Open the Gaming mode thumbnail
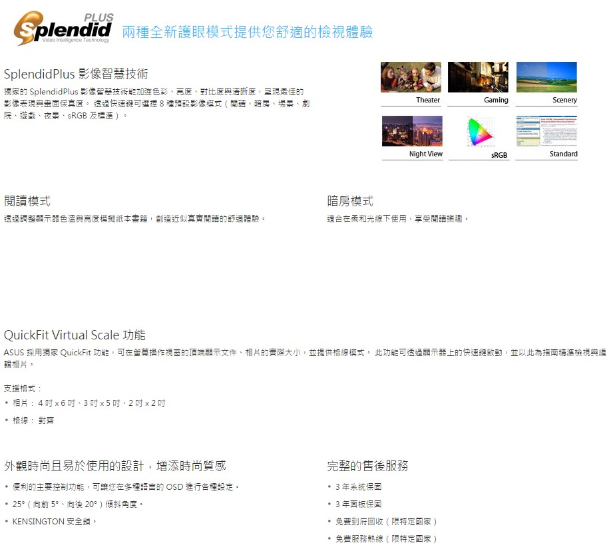Screen dimensions: 615x559 [478, 77]
